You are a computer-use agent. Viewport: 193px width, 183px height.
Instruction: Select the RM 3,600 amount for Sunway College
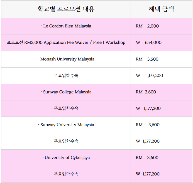click(146, 92)
